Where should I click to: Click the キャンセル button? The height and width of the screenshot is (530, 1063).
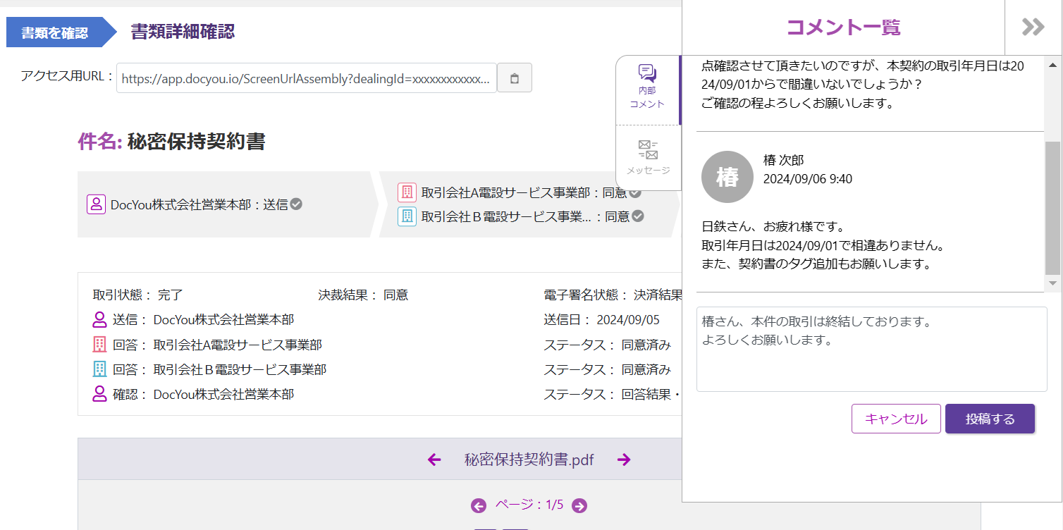point(895,419)
